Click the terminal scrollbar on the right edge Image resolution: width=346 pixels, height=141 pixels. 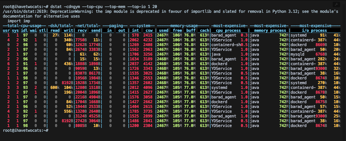(x=344, y=70)
